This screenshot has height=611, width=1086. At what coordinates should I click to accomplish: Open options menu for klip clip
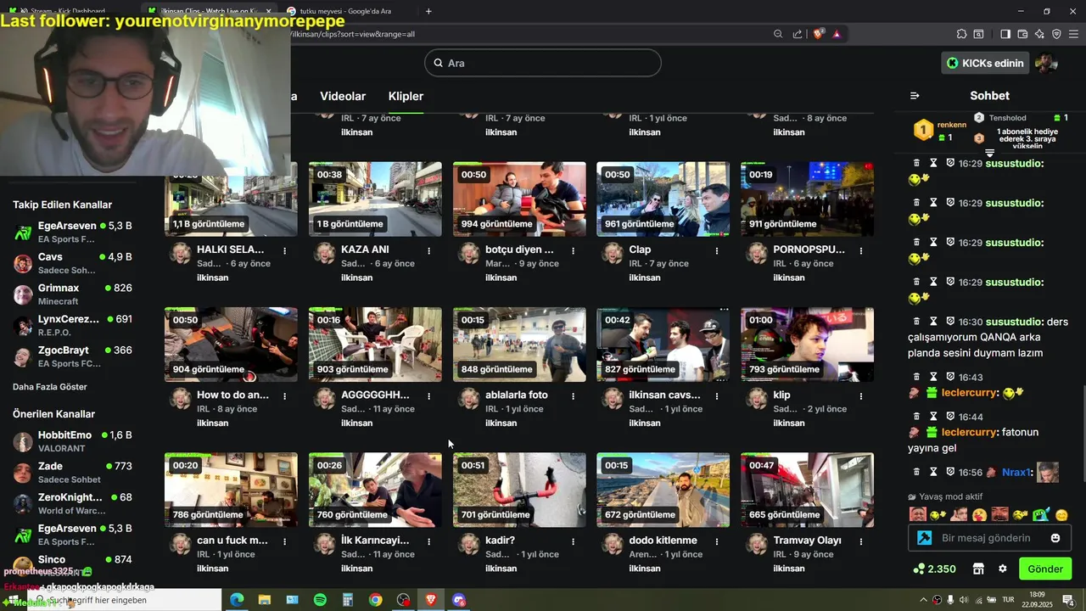861,395
